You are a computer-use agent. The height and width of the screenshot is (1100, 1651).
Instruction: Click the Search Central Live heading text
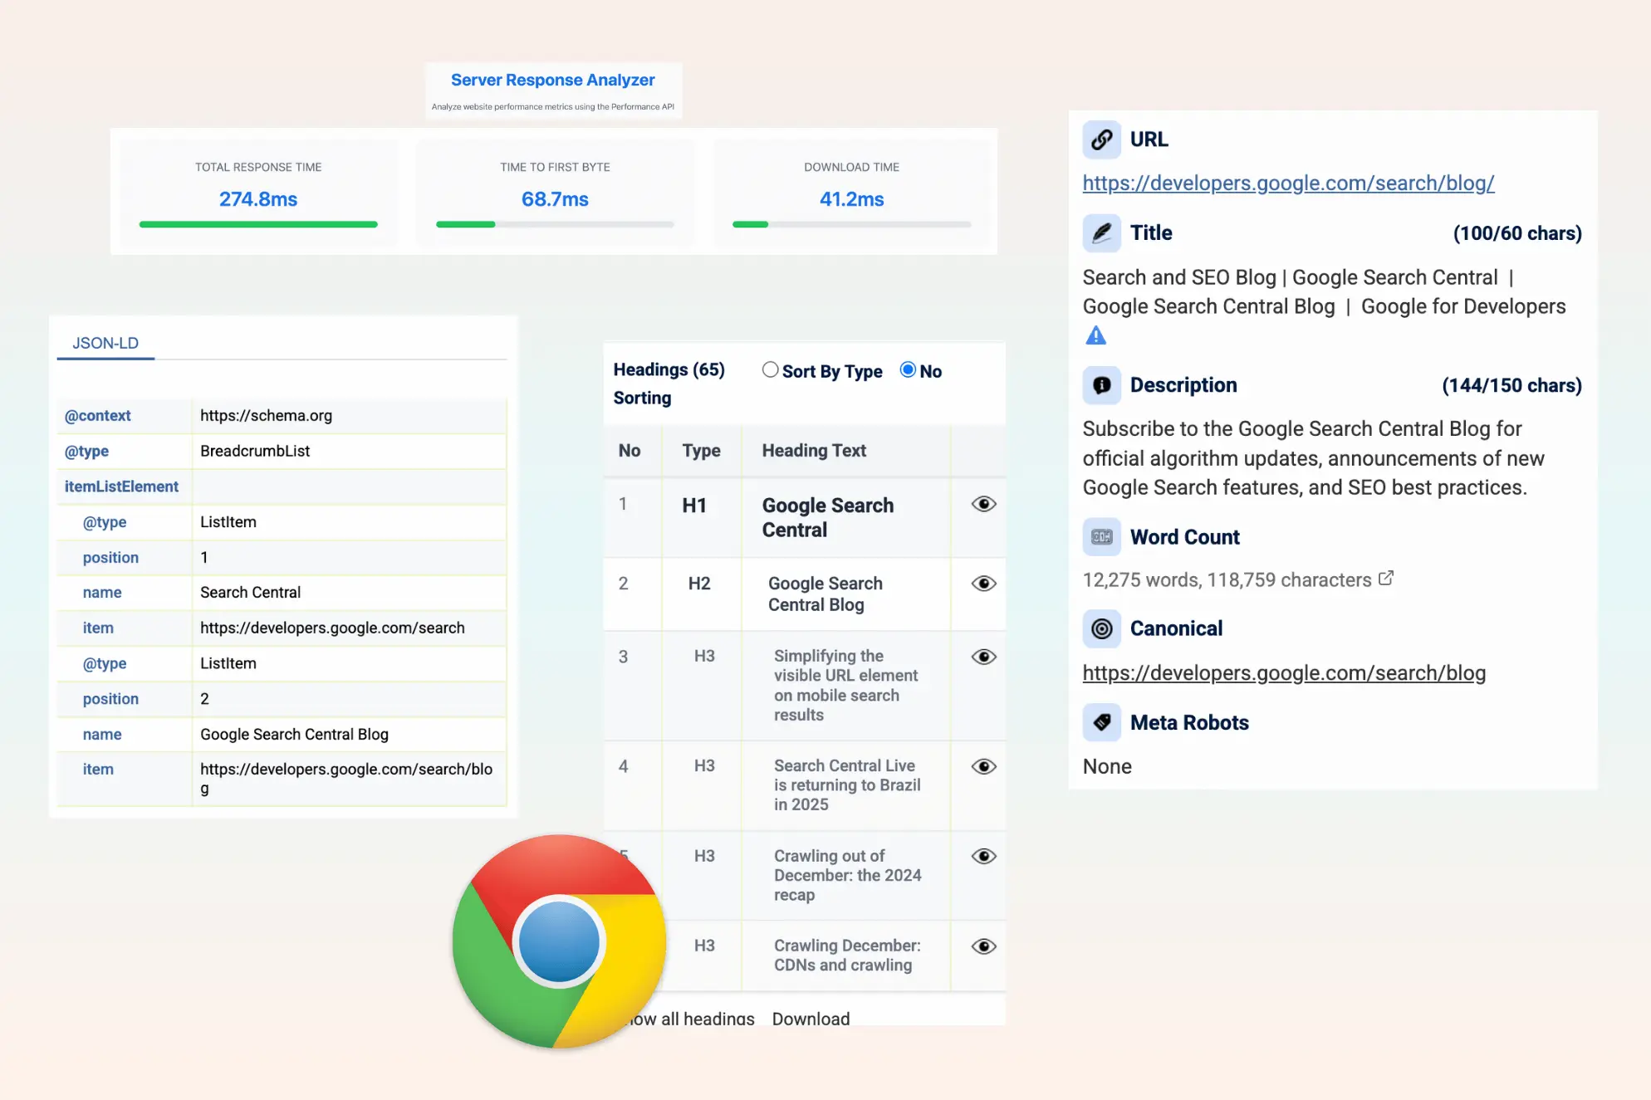[847, 785]
